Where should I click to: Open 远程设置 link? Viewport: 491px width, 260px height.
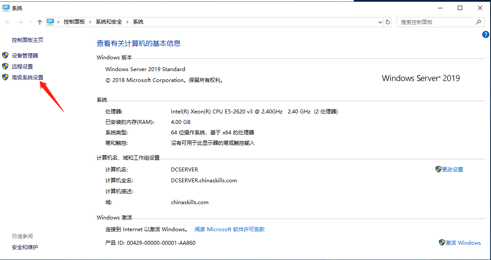click(22, 67)
